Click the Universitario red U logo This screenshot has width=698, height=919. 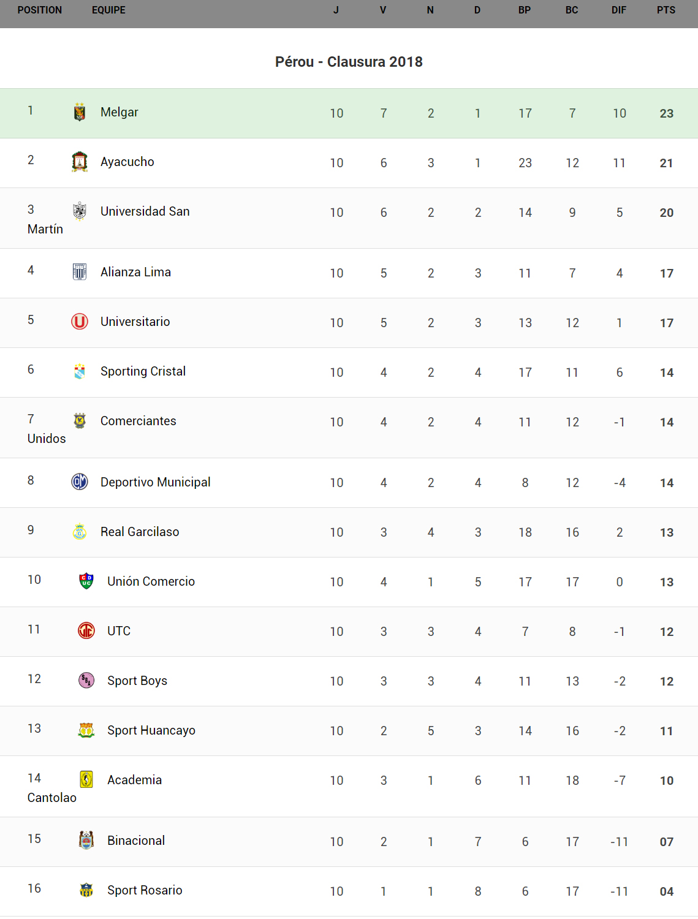pyautogui.click(x=80, y=321)
